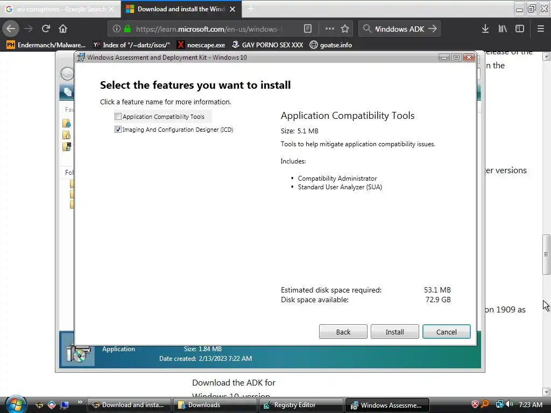Image resolution: width=551 pixels, height=413 pixels.
Task: Uncheck Imaging And Configuration Designer (ICD)
Action: [x=118, y=130]
